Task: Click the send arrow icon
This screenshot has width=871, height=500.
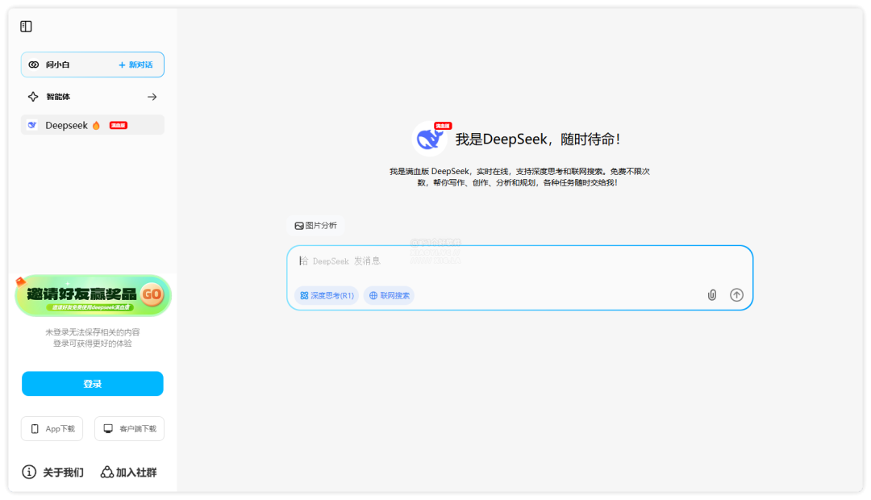Action: (x=736, y=295)
